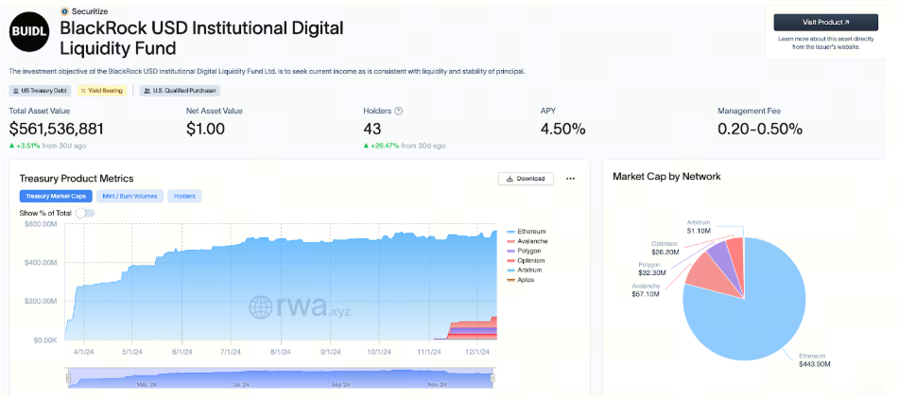This screenshot has height=401, width=899.
Task: Click the Visit Product button
Action: (x=826, y=22)
